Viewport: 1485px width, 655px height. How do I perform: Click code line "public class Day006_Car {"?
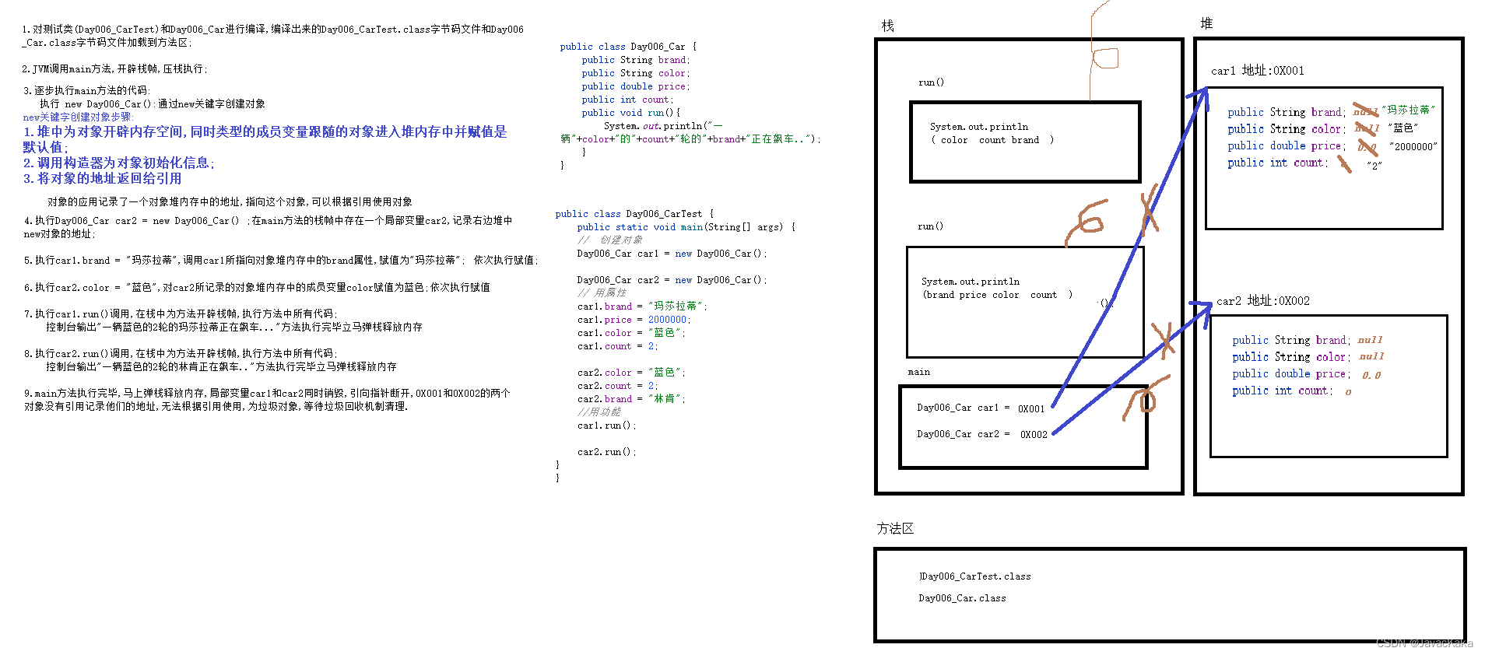coord(628,47)
